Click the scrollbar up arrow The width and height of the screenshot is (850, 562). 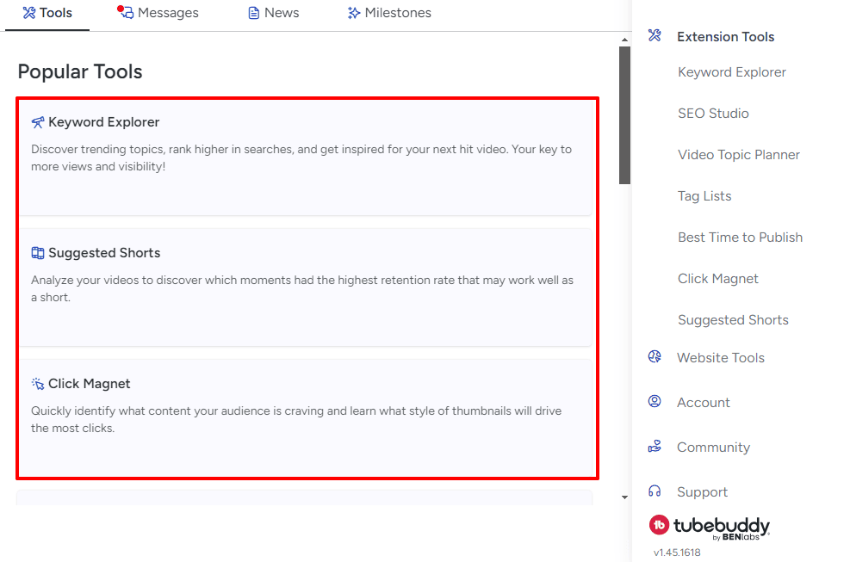[x=624, y=40]
